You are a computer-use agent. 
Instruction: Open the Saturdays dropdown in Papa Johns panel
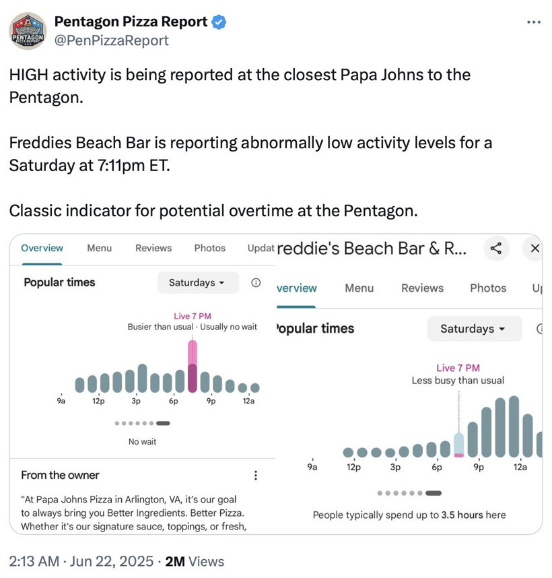coord(197,283)
